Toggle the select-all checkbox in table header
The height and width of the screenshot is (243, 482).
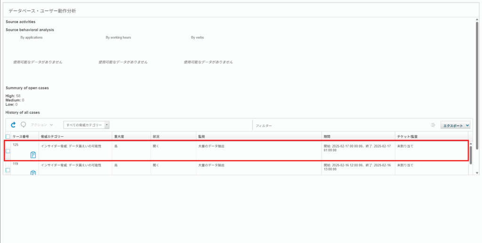8,136
